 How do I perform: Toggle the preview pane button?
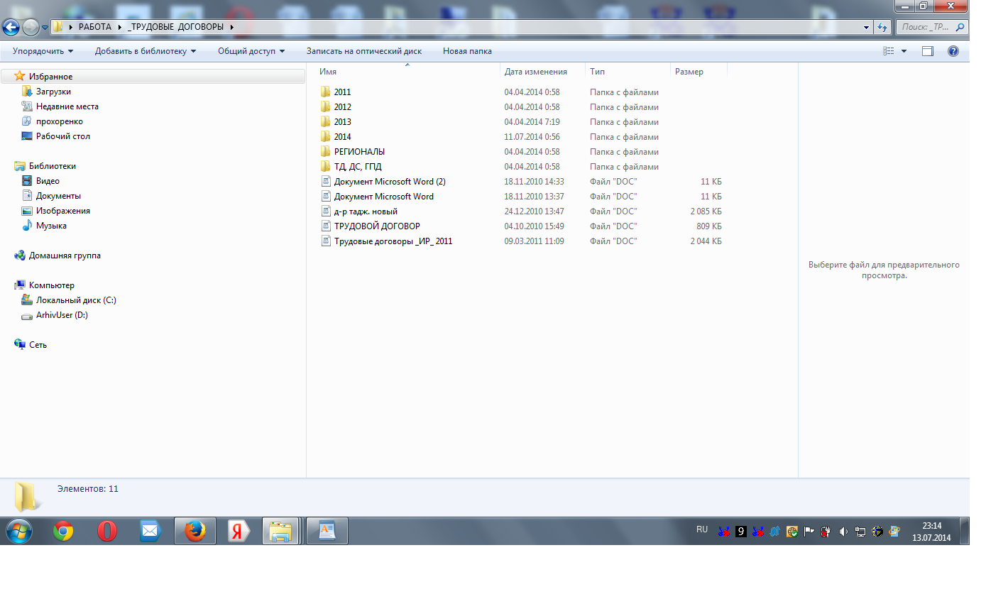click(928, 51)
